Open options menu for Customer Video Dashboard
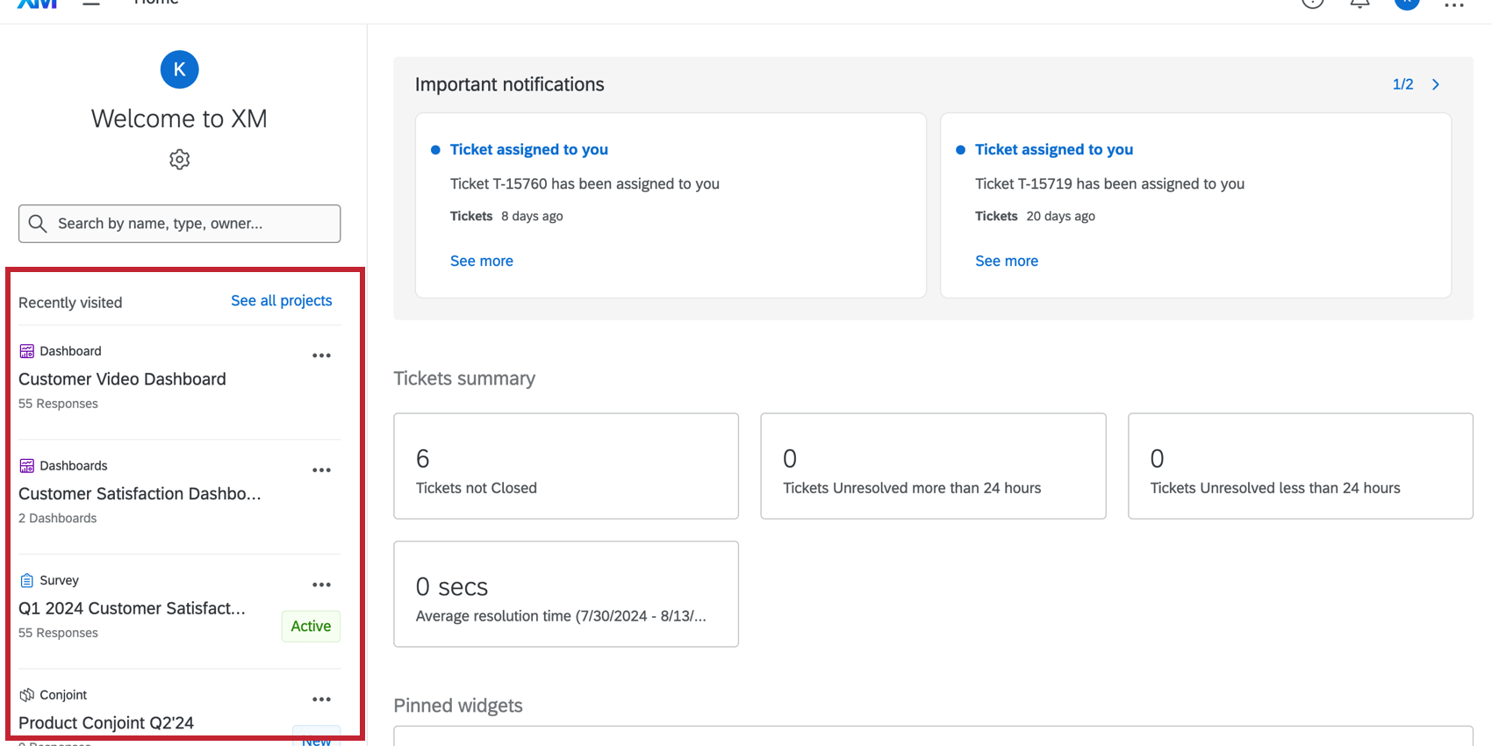Image resolution: width=1492 pixels, height=746 pixels. (321, 355)
